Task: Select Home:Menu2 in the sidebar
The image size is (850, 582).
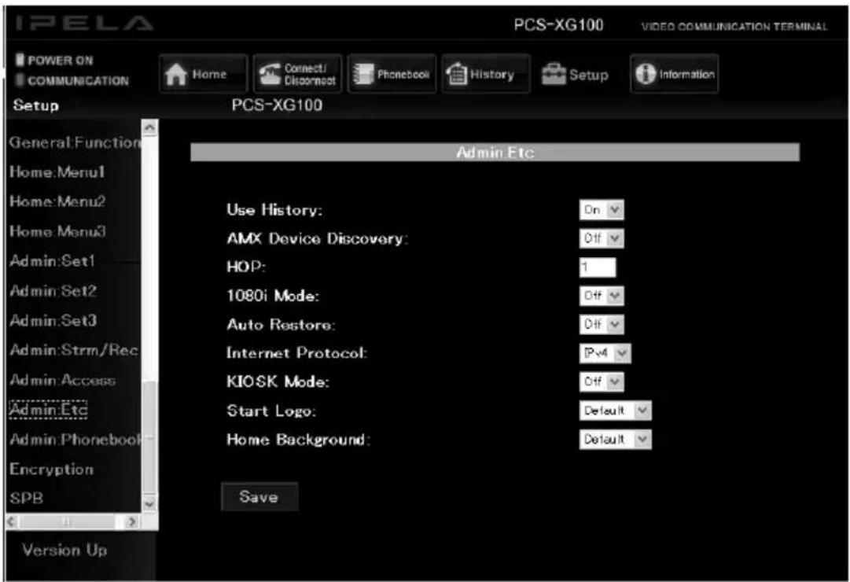Action: [x=57, y=202]
